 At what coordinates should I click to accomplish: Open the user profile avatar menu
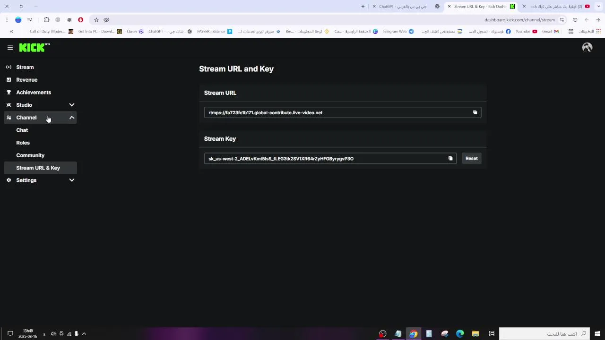click(587, 47)
